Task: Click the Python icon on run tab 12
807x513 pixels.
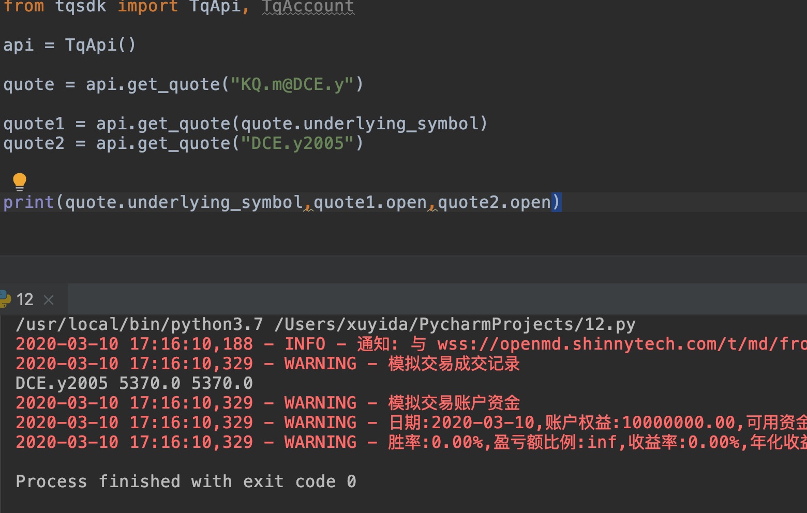Action: (x=5, y=299)
